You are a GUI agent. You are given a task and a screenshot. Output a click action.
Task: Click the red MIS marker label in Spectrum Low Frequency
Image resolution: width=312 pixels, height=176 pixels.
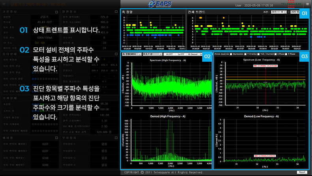[x=265, y=66]
